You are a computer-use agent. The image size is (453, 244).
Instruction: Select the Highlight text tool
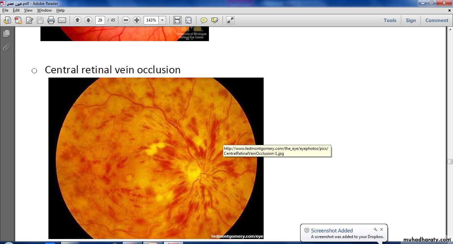215,20
